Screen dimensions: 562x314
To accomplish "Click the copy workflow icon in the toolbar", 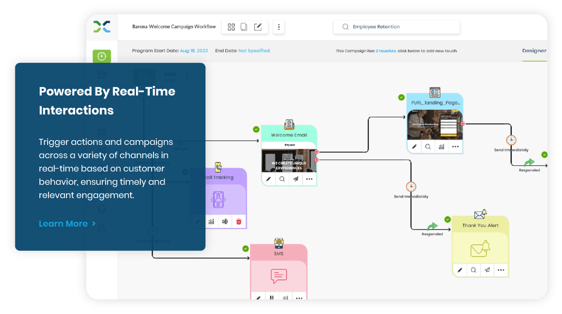I will (x=244, y=27).
